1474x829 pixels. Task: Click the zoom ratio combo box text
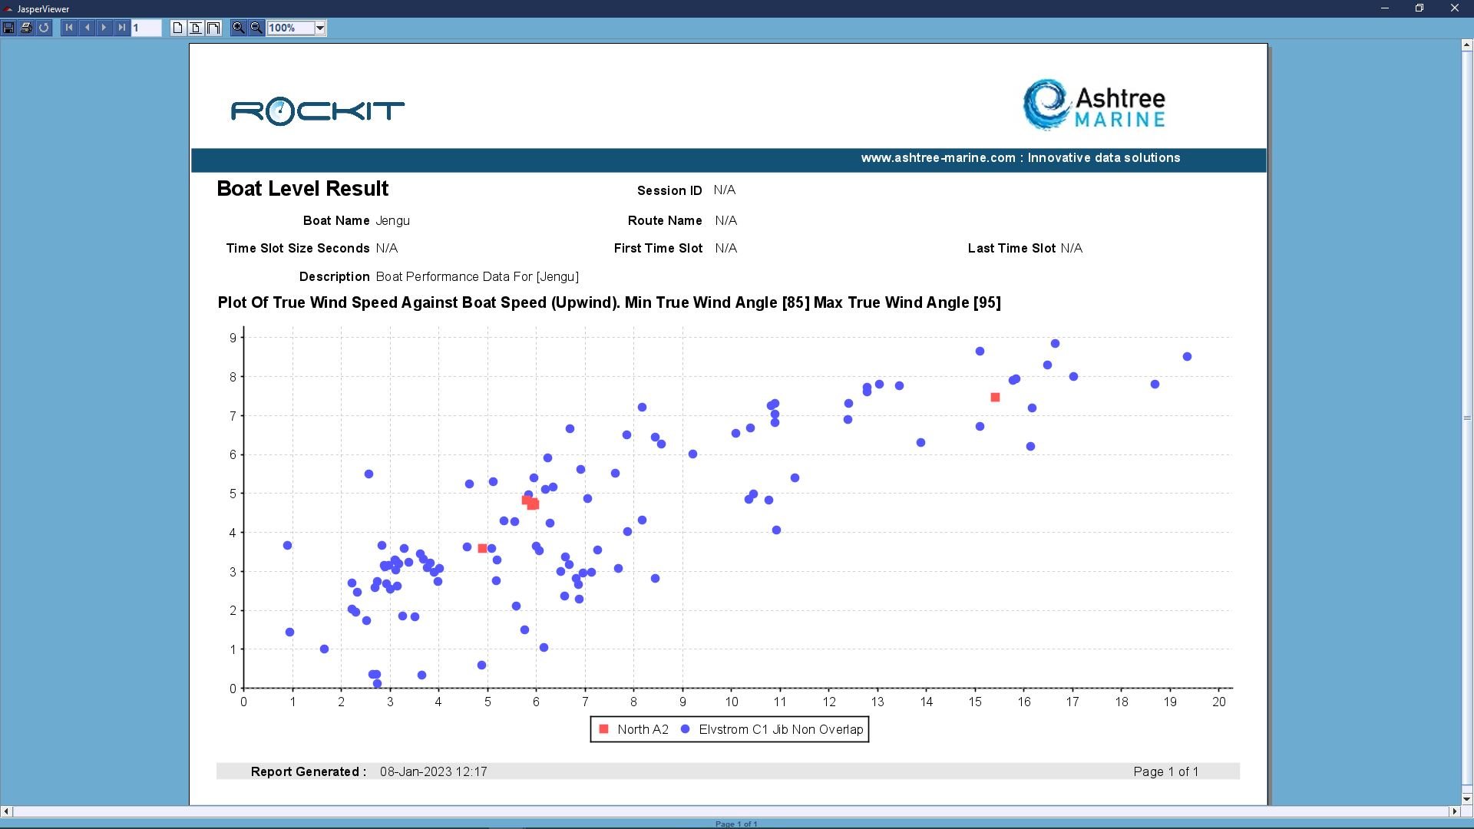290,28
